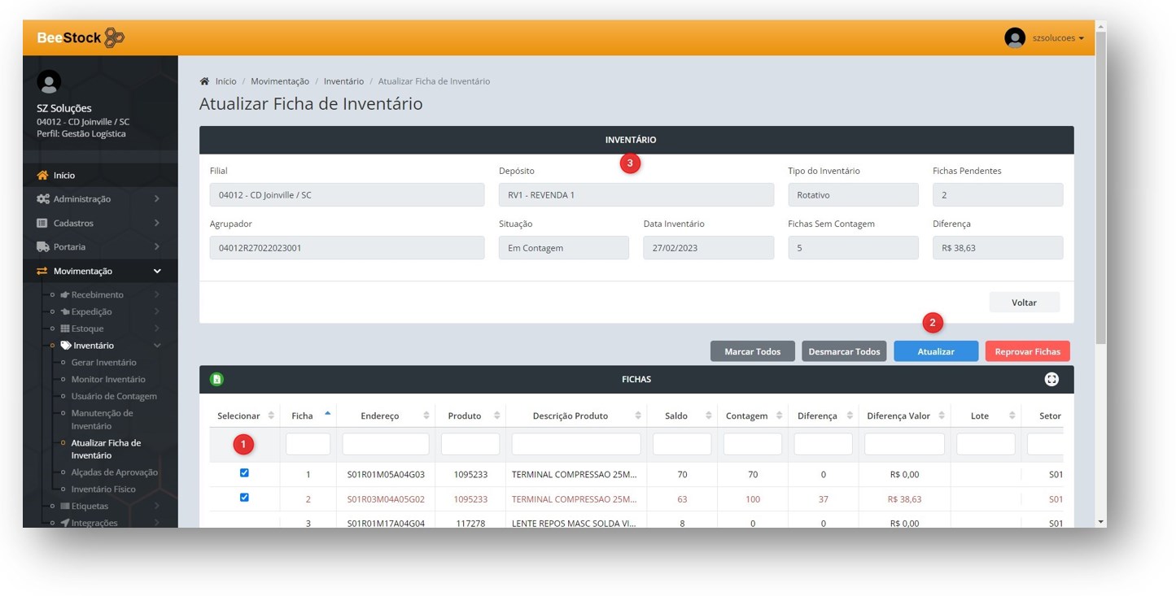Click the home icon in breadcrumb

[204, 81]
